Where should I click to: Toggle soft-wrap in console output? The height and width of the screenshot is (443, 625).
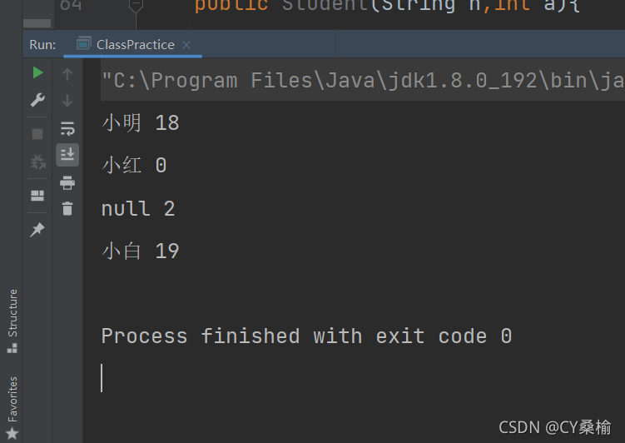(x=67, y=128)
